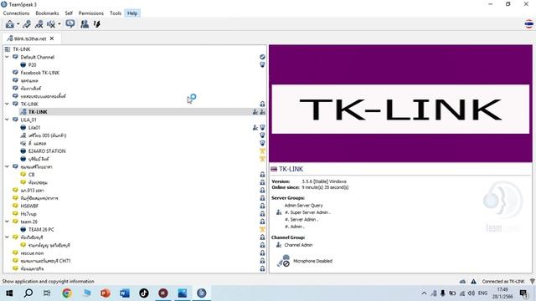Click the Channel Admin group icon
The image size is (536, 301).
click(x=279, y=245)
